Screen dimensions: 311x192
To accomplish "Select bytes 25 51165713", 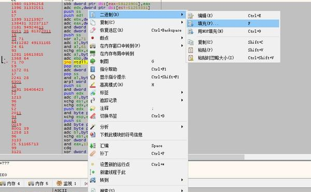I will (x=25, y=144).
